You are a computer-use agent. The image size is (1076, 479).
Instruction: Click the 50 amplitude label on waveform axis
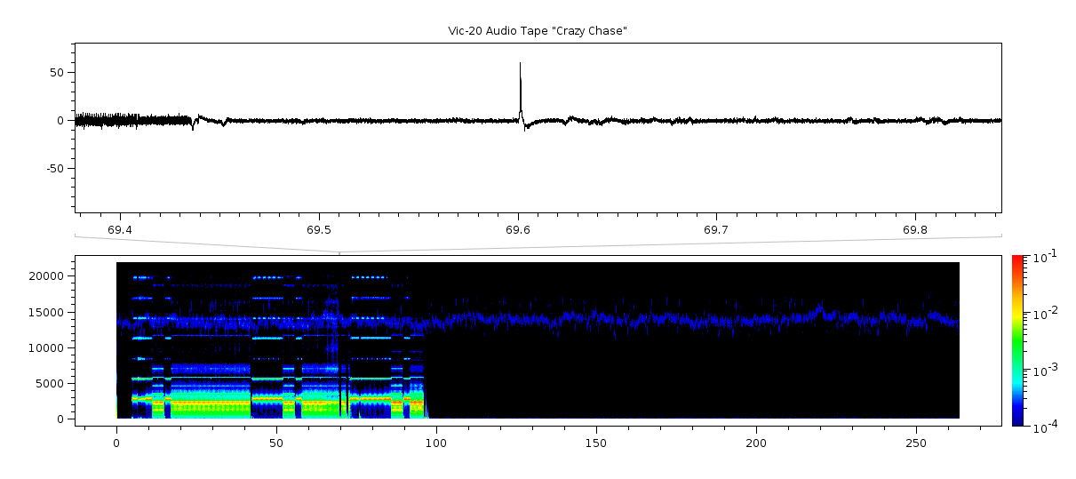pos(58,73)
